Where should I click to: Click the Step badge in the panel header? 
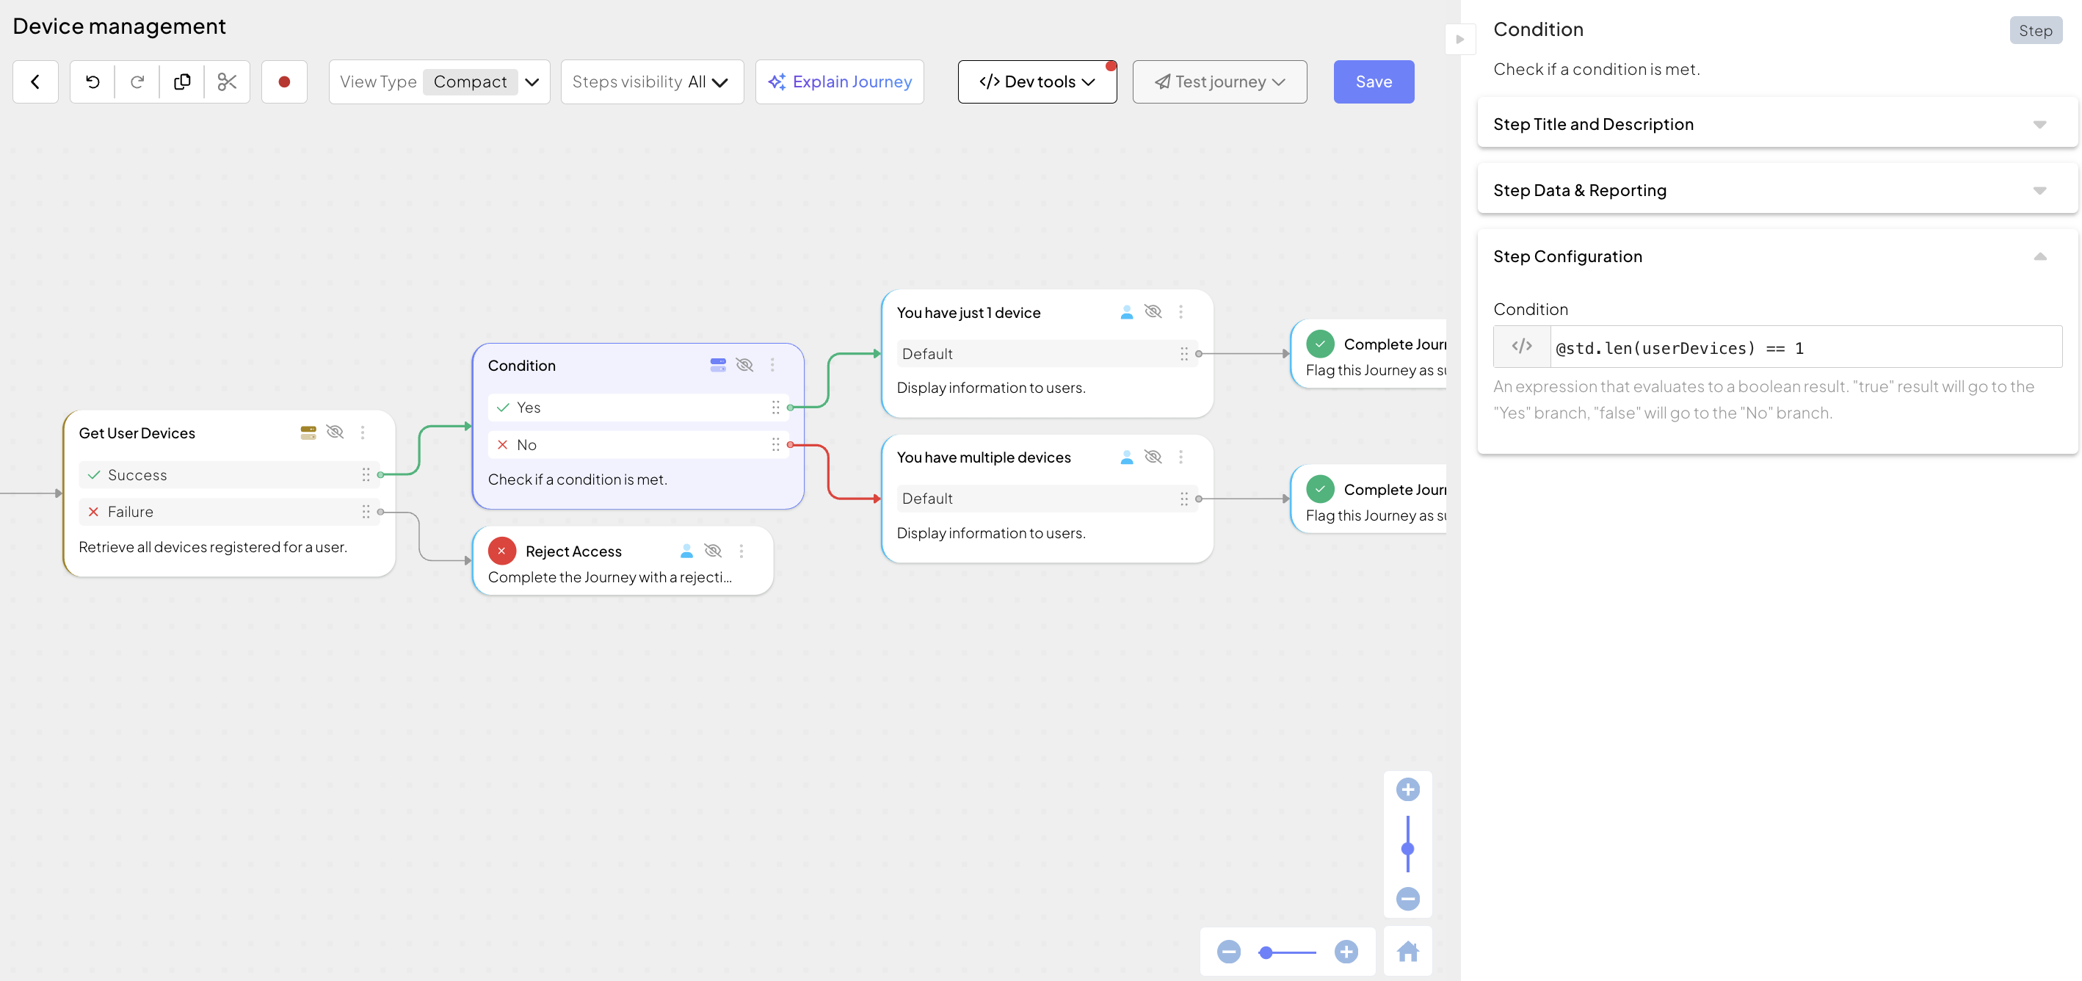(2035, 30)
